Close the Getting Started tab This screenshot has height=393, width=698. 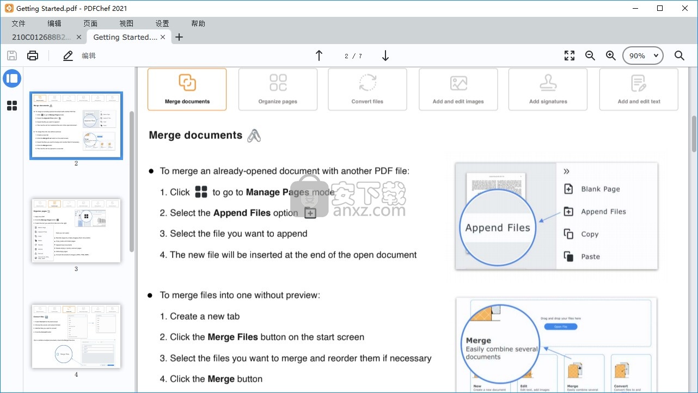pyautogui.click(x=163, y=37)
